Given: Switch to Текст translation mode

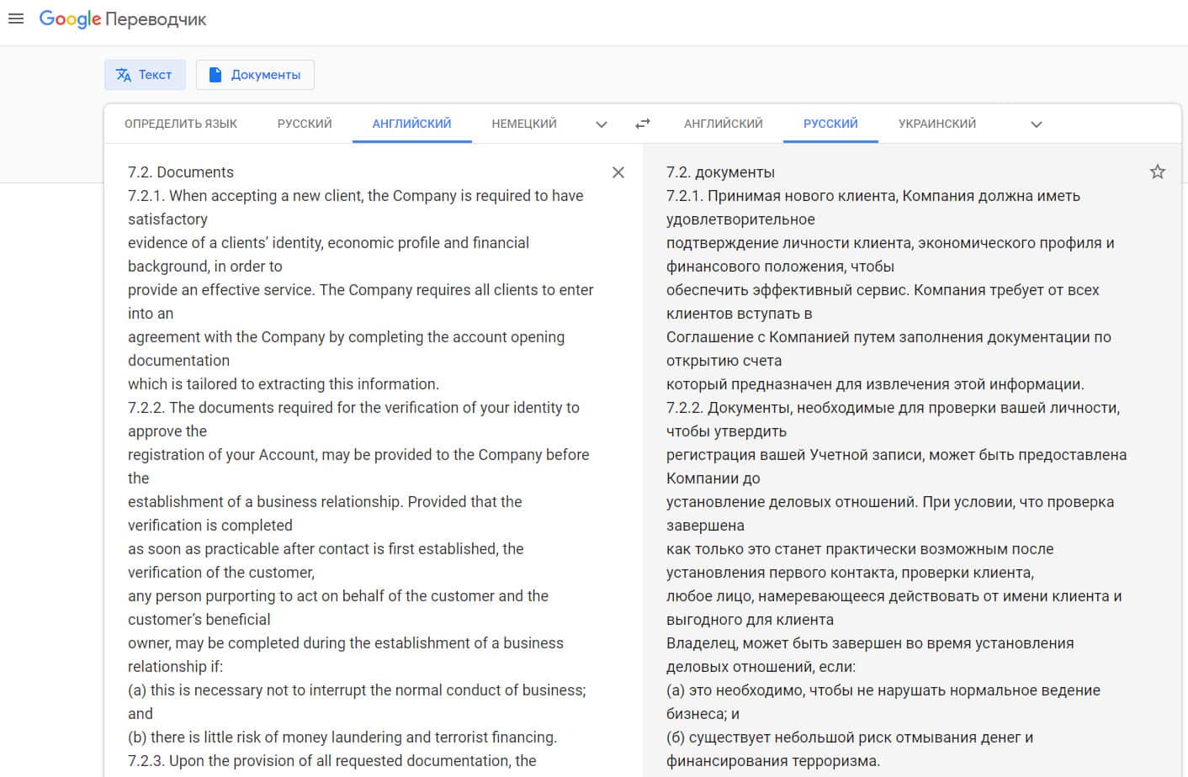Looking at the screenshot, I should click(144, 75).
